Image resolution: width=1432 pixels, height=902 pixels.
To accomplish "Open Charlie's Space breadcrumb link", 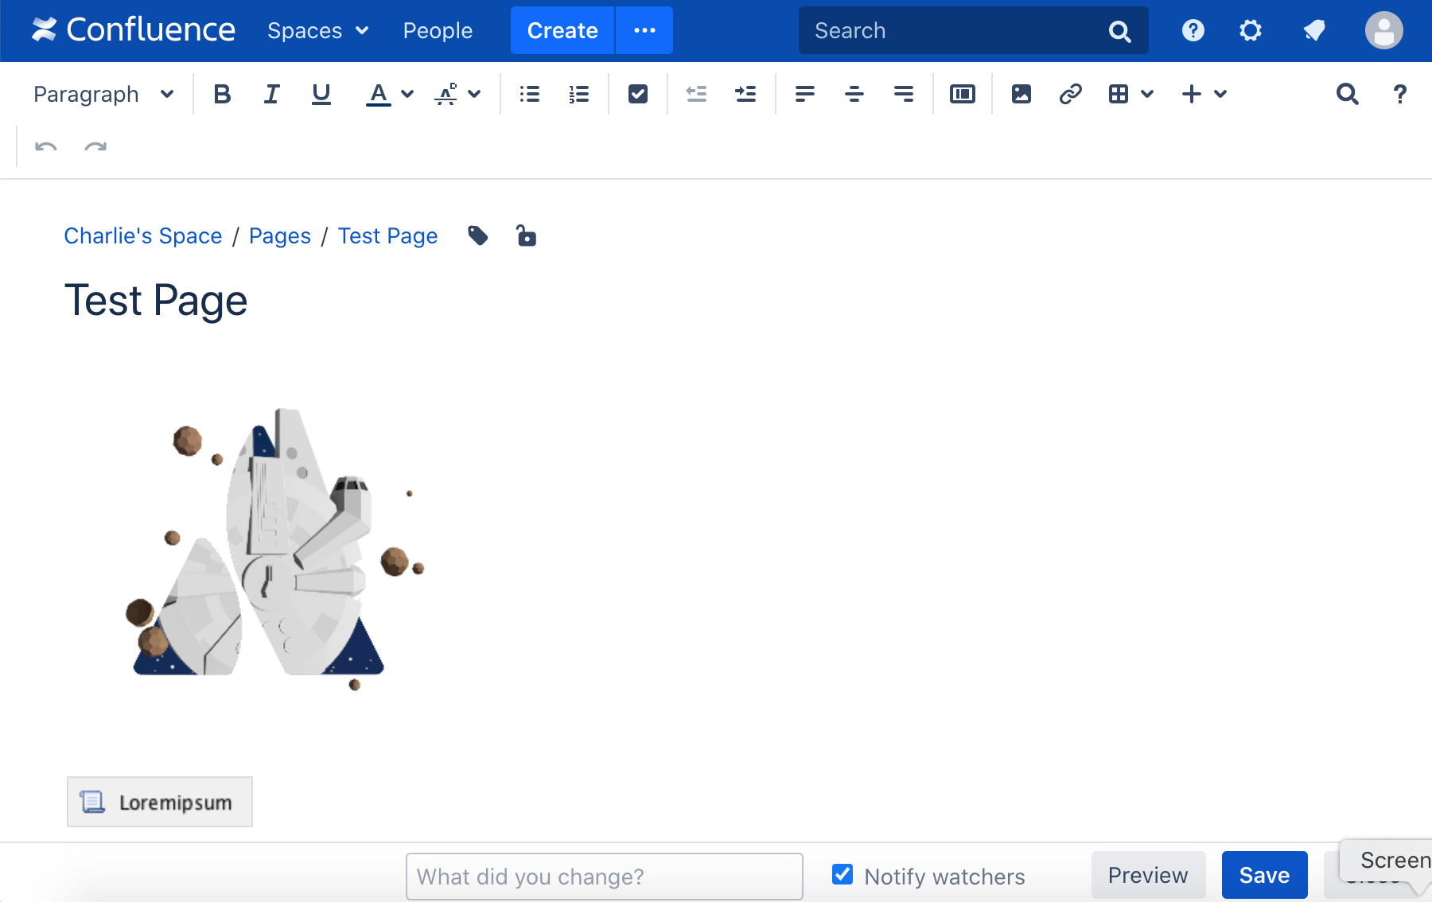I will 143,236.
